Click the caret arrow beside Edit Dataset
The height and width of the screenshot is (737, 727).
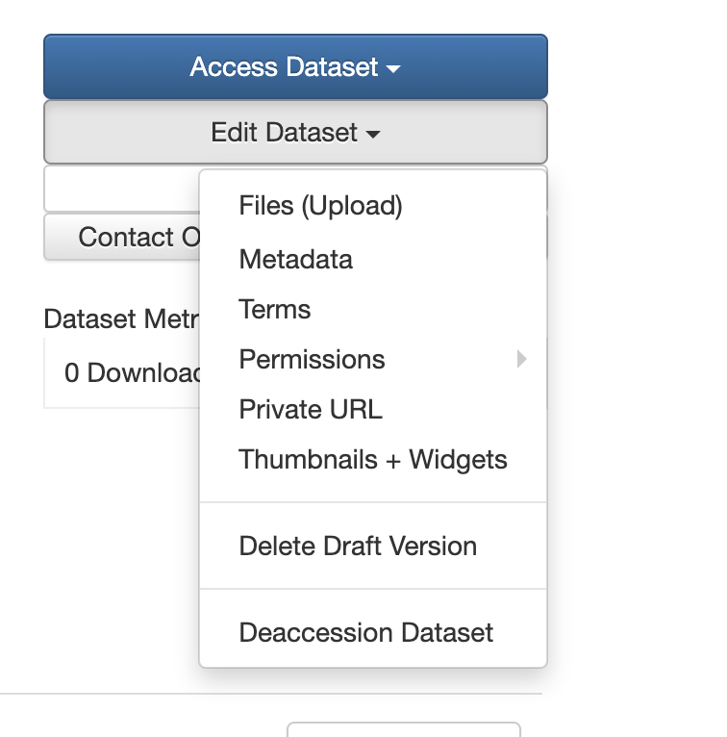[x=373, y=134]
